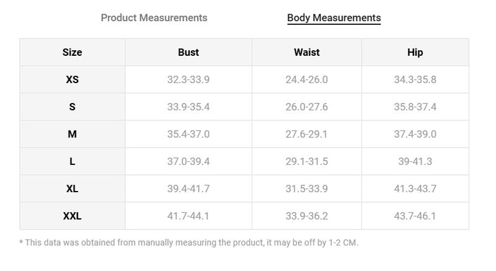Select the XL size row label

(72, 189)
